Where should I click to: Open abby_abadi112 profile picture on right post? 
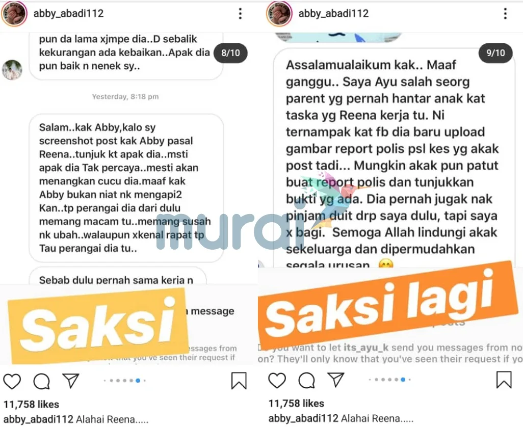coord(279,14)
